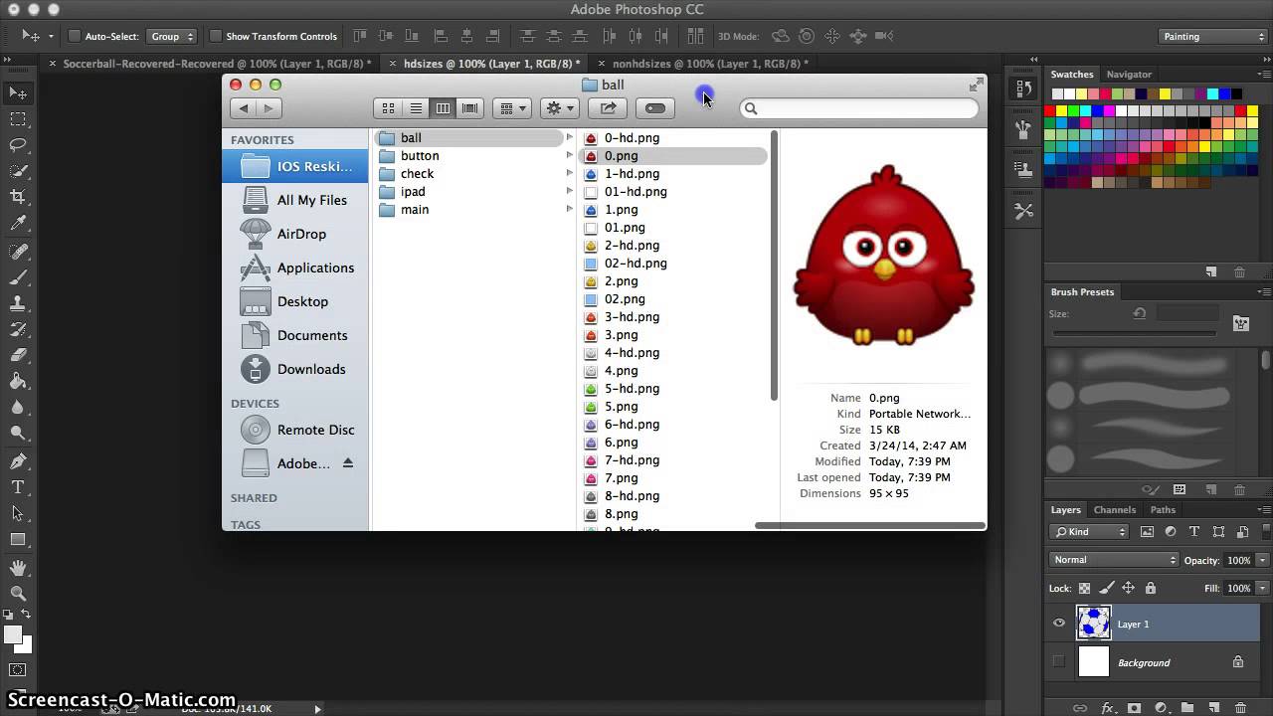Create a new group with folder icon
1273x716 pixels.
pyautogui.click(x=1187, y=708)
